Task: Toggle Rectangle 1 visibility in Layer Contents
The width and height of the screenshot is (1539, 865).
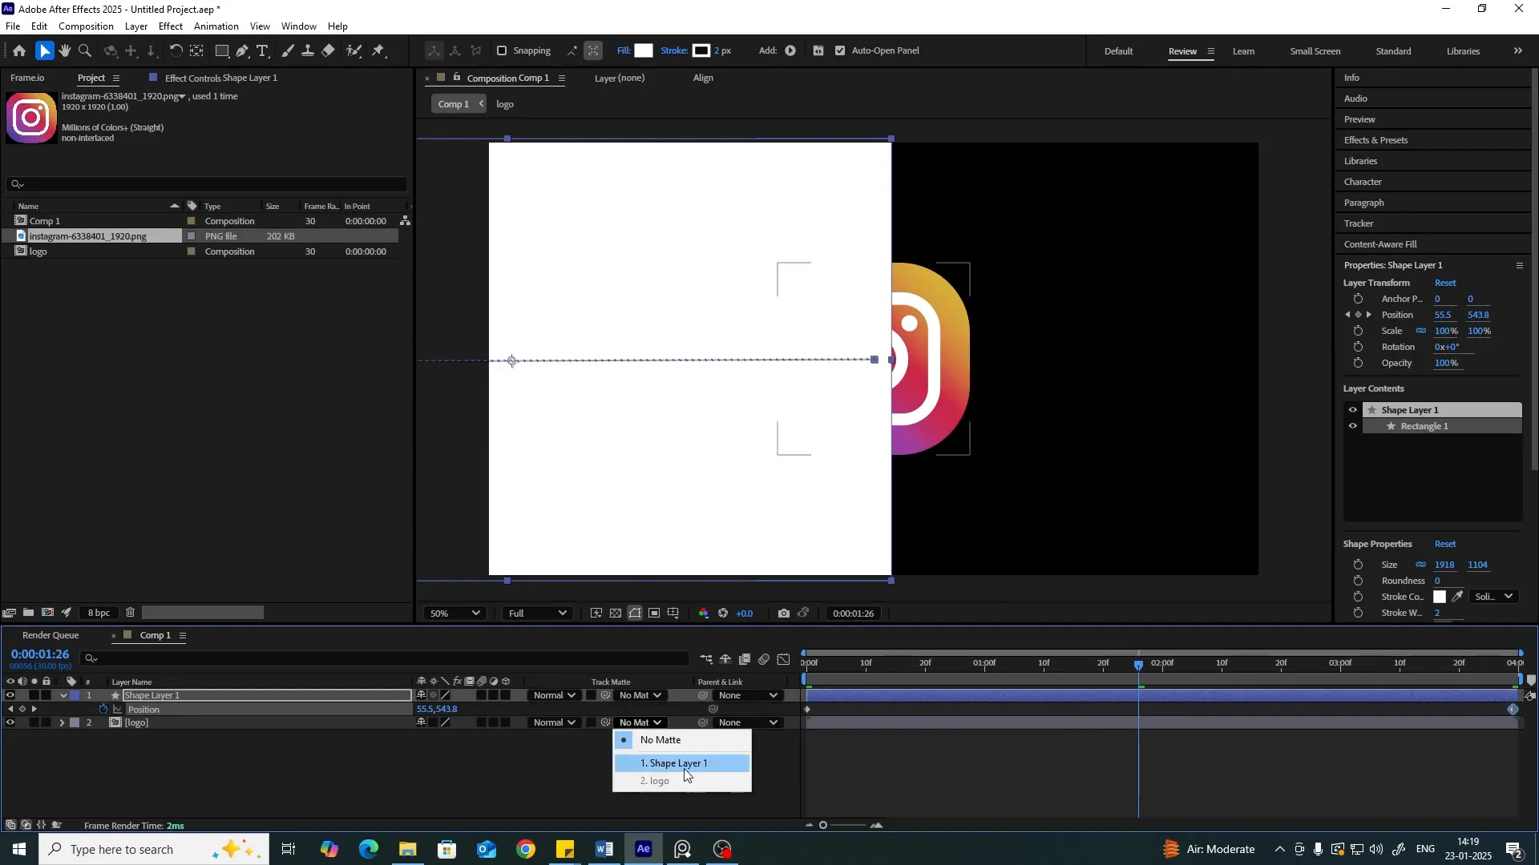Action: click(x=1353, y=426)
